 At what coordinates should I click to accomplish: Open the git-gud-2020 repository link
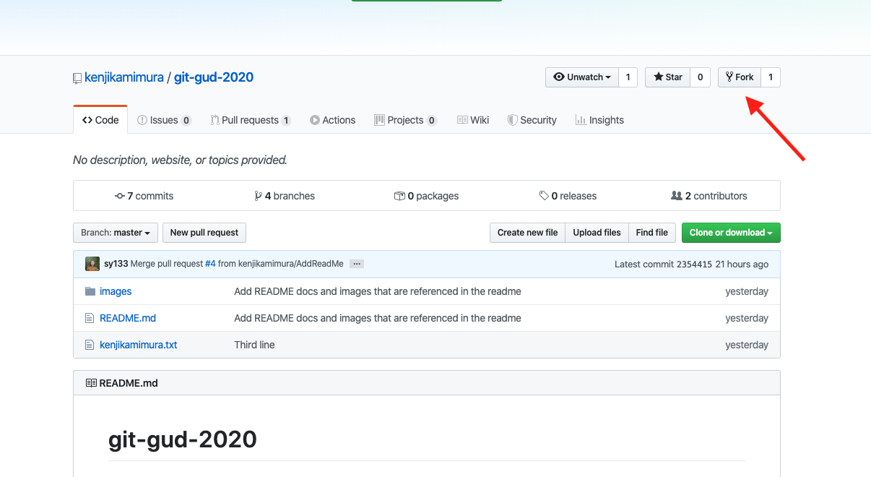pos(214,77)
